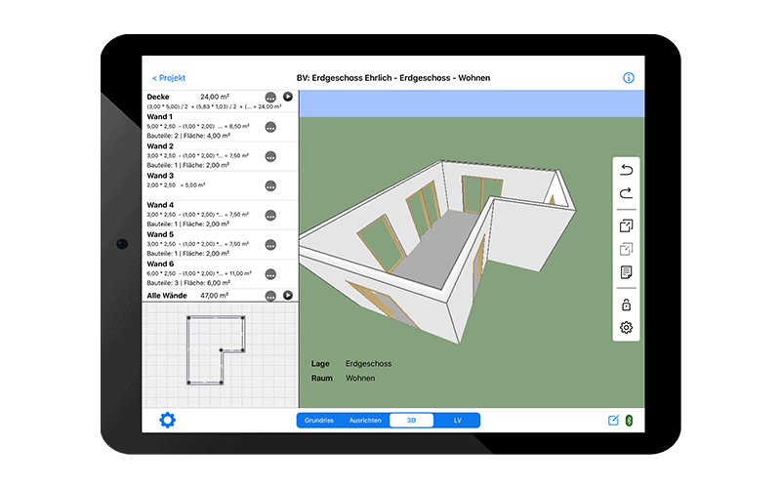Click the info icon in top right
Viewport: 781px width, 488px height.
pyautogui.click(x=628, y=78)
